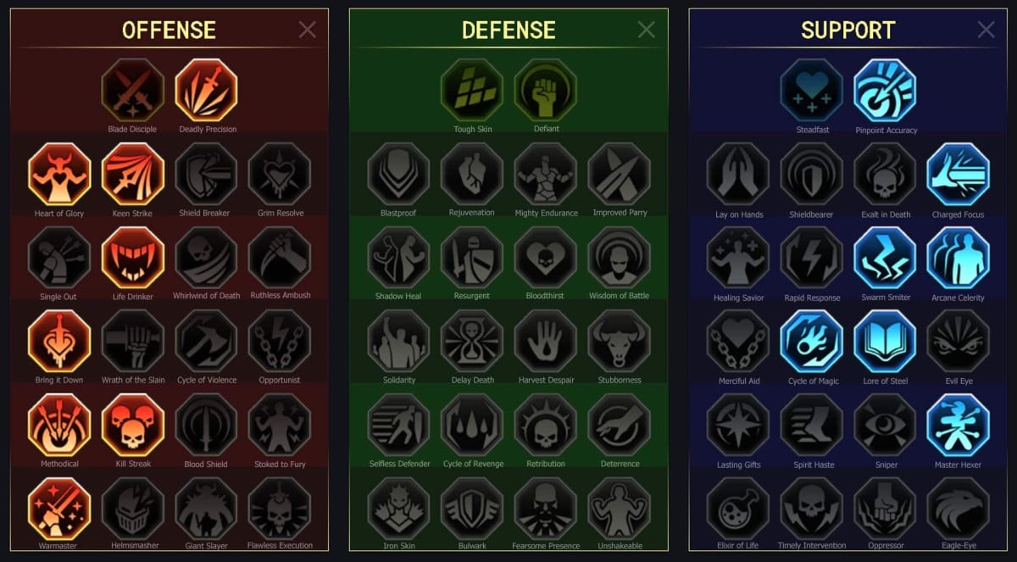Screen dimensions: 1017x562
Task: Pick the Heart of Glory mastery
Action: (59, 174)
